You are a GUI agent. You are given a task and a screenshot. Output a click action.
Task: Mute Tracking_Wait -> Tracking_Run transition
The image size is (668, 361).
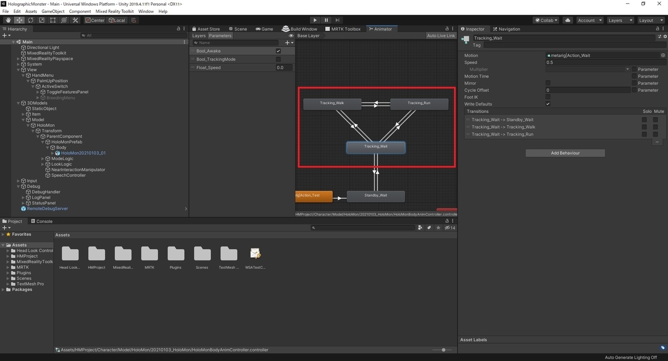click(656, 134)
